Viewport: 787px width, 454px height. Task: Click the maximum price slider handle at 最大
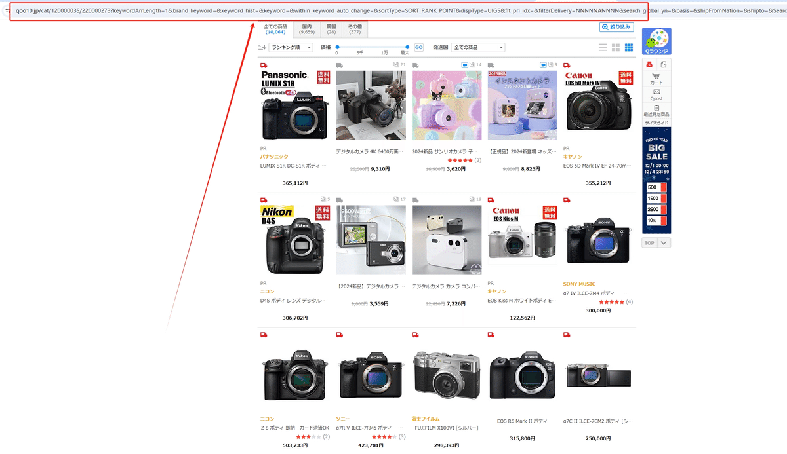407,47
